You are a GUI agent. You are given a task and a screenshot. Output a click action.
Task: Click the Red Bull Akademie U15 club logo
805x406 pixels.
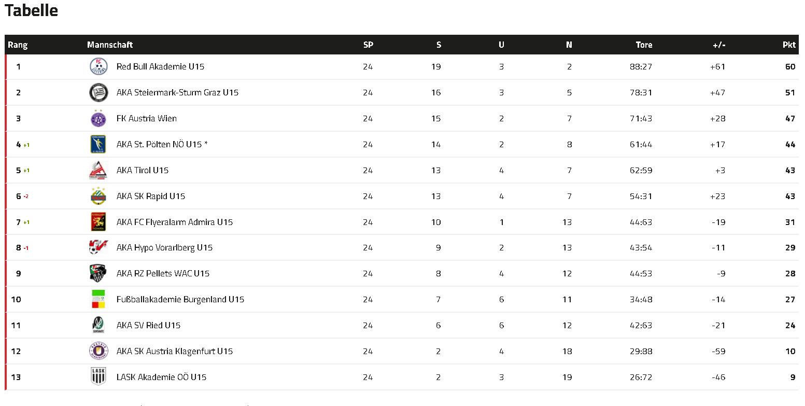(98, 66)
